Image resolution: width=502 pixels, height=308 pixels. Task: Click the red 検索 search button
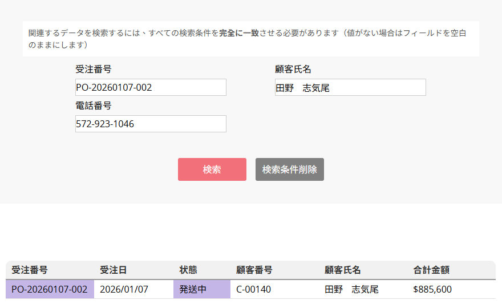pyautogui.click(x=212, y=169)
